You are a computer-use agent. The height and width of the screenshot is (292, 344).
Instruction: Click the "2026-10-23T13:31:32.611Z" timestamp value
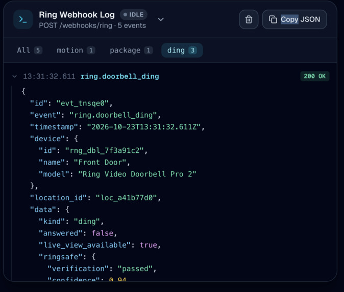[144, 127]
